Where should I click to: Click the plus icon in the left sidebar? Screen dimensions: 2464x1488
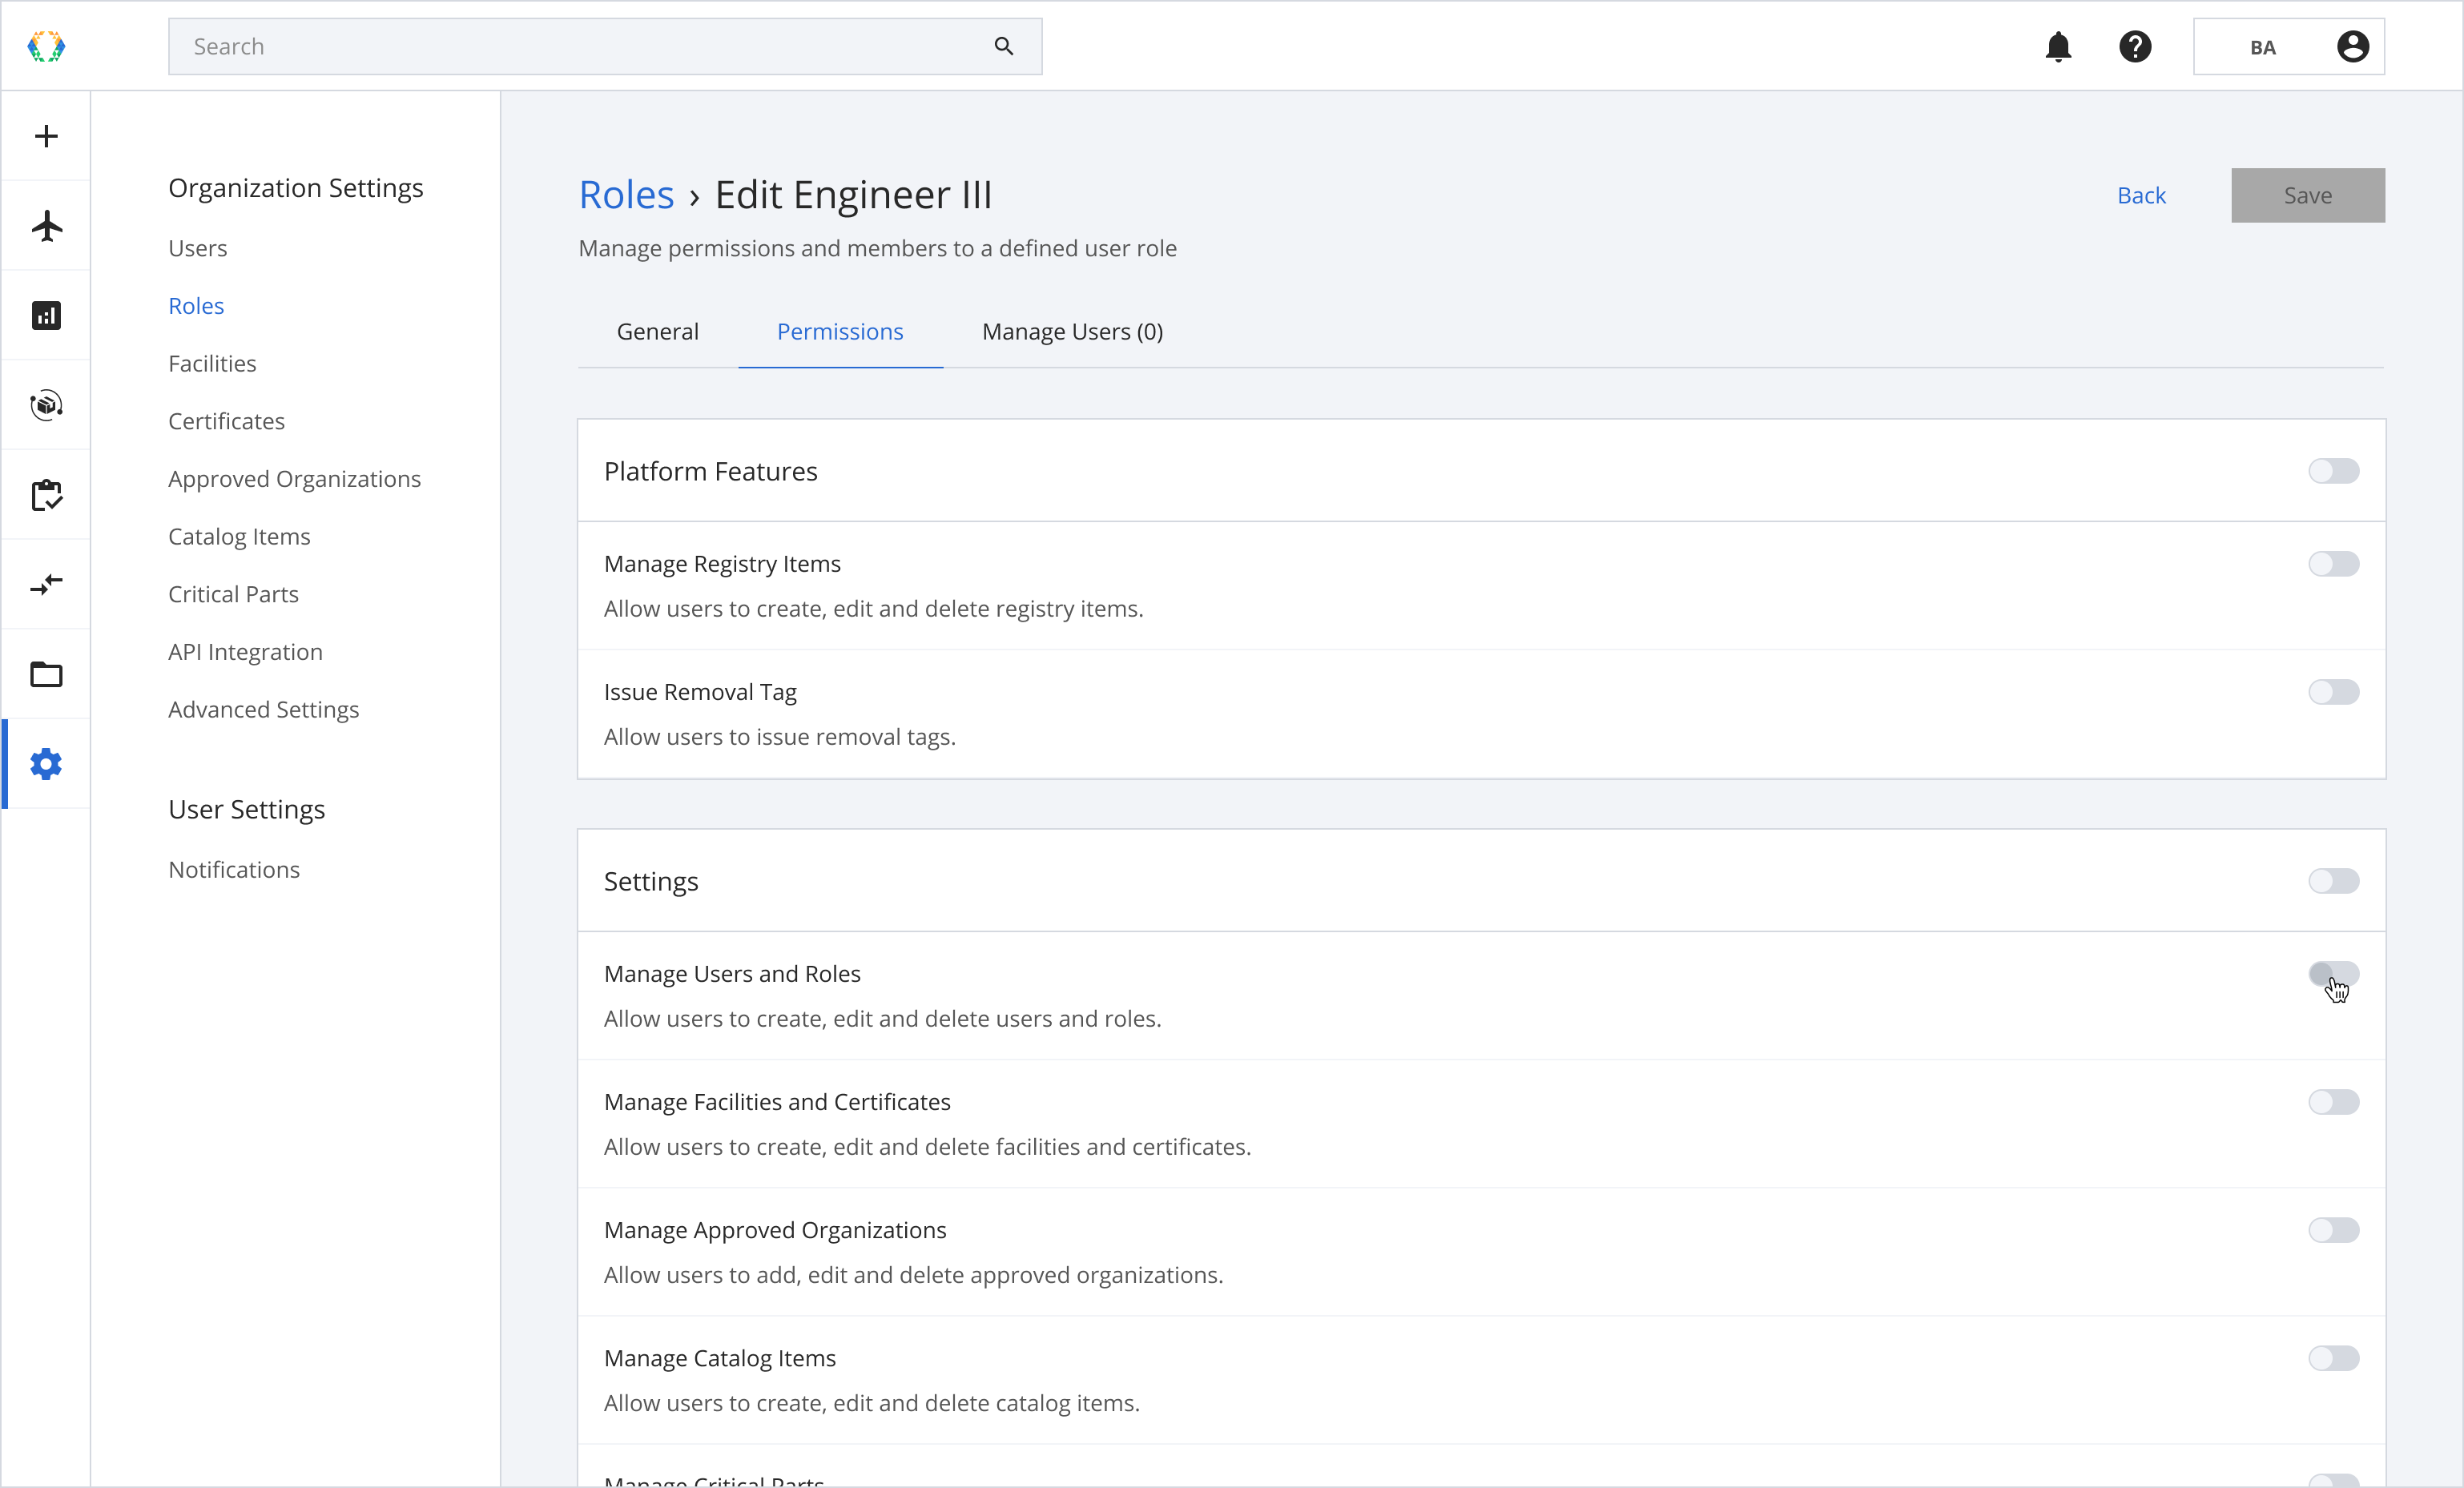[x=46, y=136]
